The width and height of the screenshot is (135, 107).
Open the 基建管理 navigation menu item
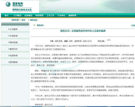pos(72,15)
